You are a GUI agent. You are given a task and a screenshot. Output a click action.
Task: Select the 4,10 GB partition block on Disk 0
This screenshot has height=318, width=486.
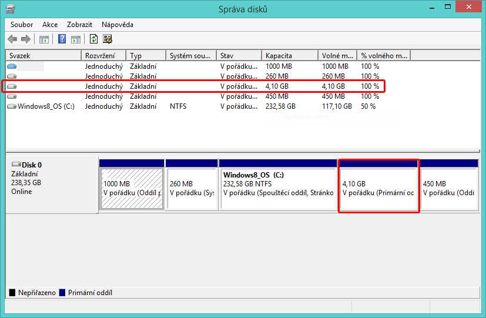click(378, 188)
